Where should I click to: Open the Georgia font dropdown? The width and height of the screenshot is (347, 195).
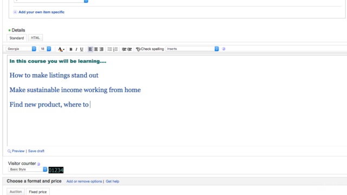point(21,49)
